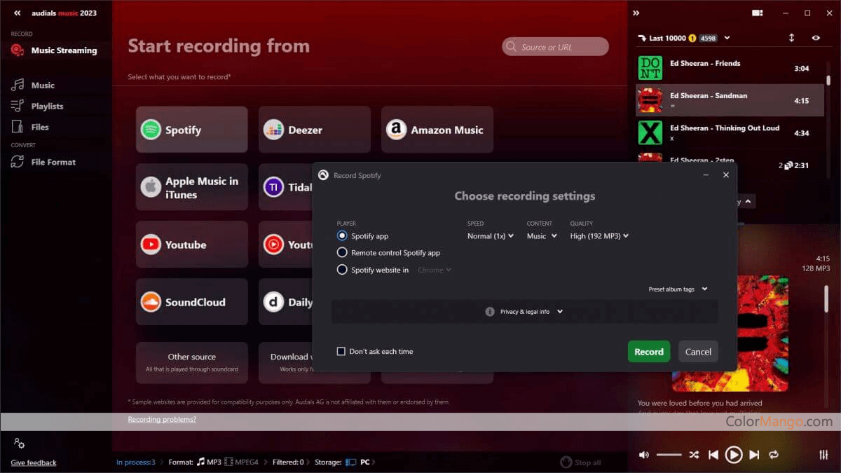841x473 pixels.
Task: Open the equalizer sliders icon
Action: tap(823, 455)
